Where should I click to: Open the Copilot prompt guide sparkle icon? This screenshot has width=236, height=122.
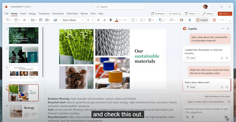click(187, 117)
